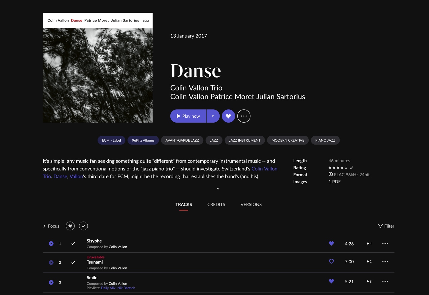
Task: Switch to the Versions tab
Action: pos(251,205)
